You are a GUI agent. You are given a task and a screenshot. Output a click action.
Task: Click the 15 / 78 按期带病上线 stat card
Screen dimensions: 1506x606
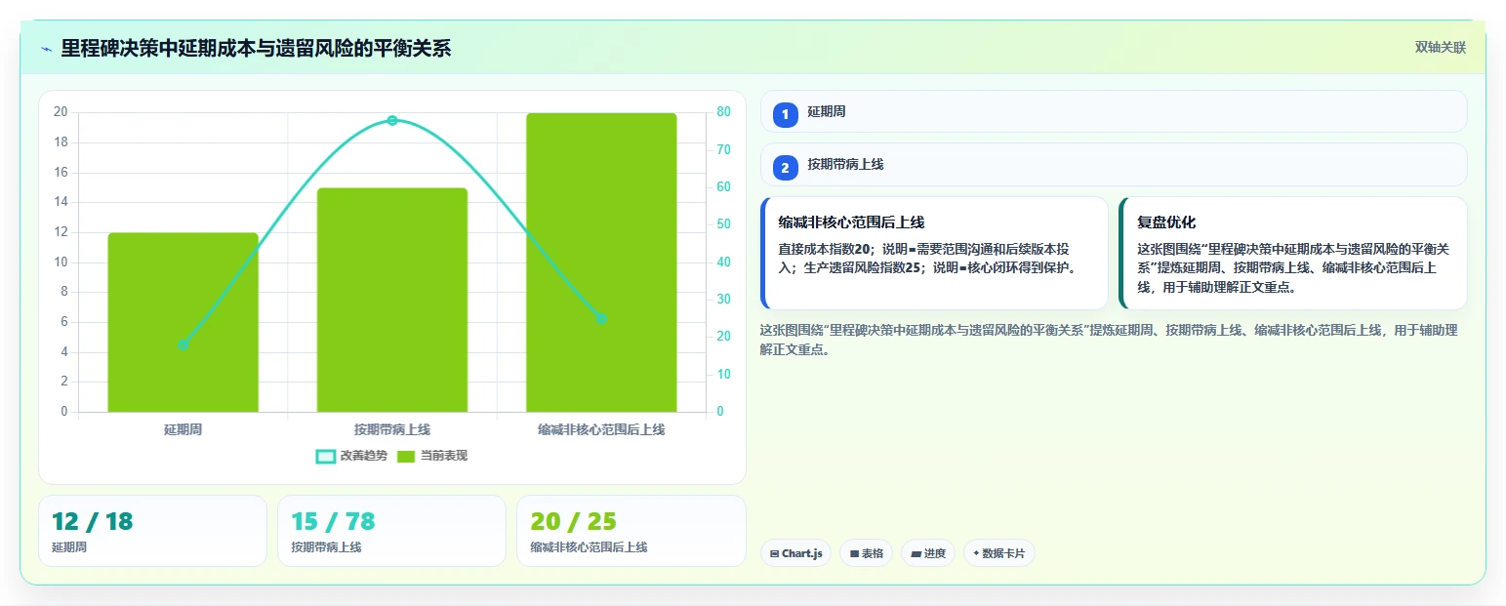point(391,531)
